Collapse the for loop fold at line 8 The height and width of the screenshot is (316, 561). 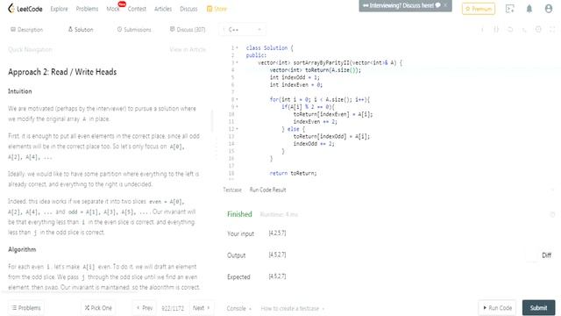[237, 99]
